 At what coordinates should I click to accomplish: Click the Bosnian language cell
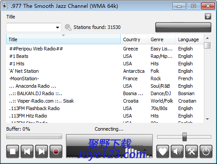click(x=186, y=93)
